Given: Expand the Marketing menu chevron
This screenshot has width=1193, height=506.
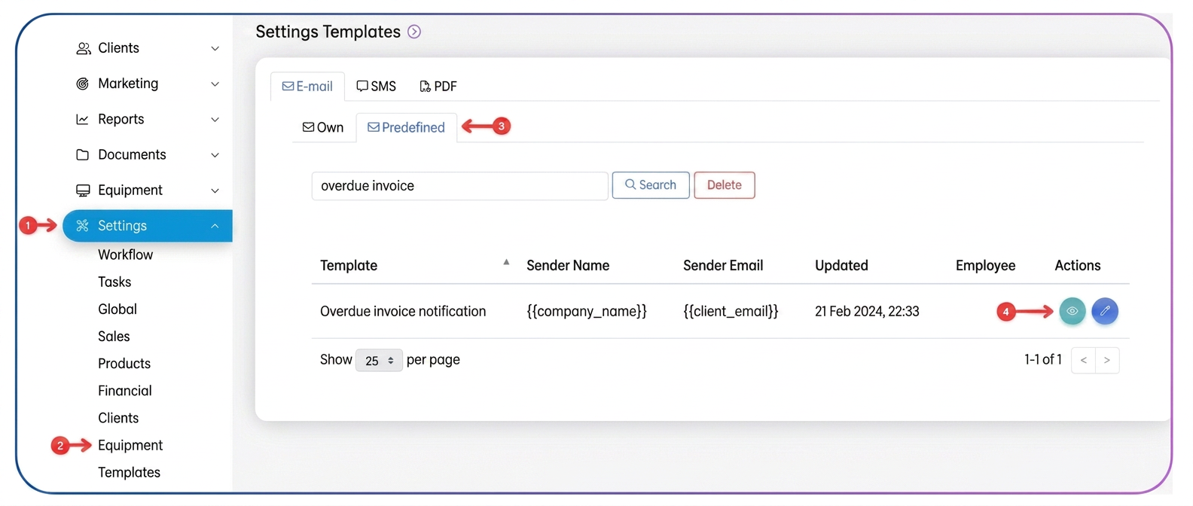Looking at the screenshot, I should point(215,84).
